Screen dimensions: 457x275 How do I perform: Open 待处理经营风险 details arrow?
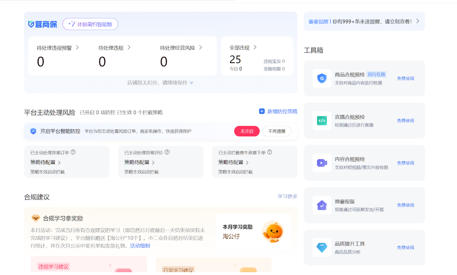click(x=201, y=47)
